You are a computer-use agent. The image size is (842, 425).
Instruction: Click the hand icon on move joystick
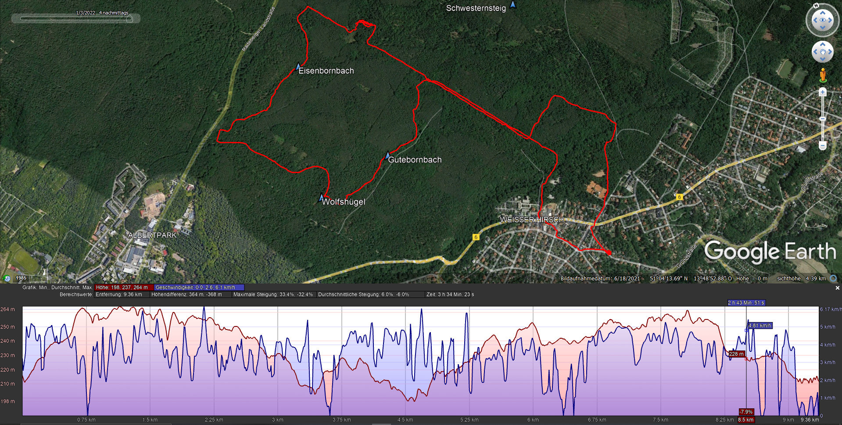click(x=823, y=52)
